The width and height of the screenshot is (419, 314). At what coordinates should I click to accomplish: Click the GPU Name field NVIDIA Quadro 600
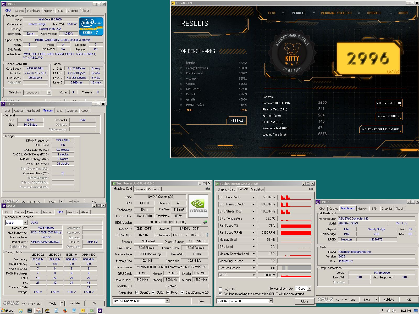[160, 197]
